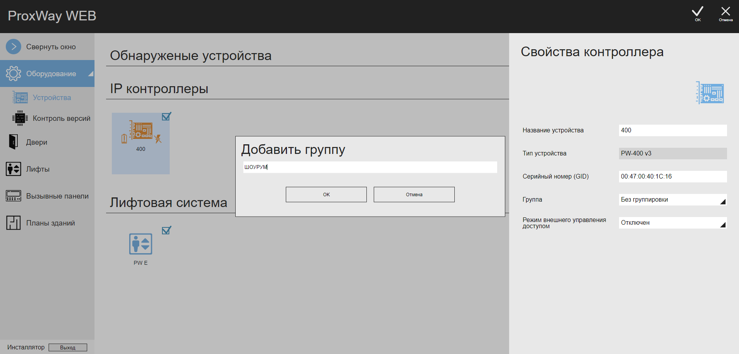
Task: Toggle the checkbox on controller 400
Action: point(166,116)
